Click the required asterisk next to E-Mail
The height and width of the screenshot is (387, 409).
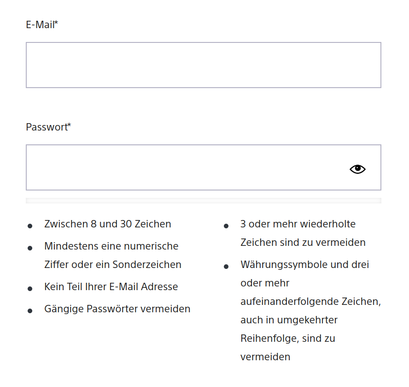click(56, 24)
